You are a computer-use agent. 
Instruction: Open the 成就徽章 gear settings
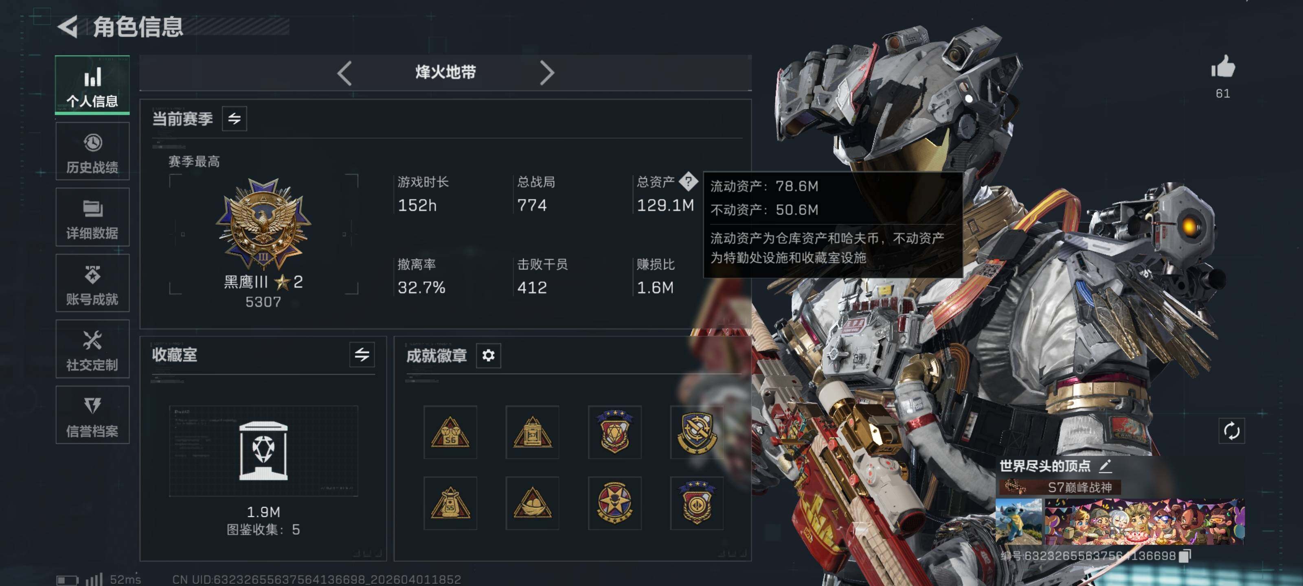pyautogui.click(x=488, y=355)
